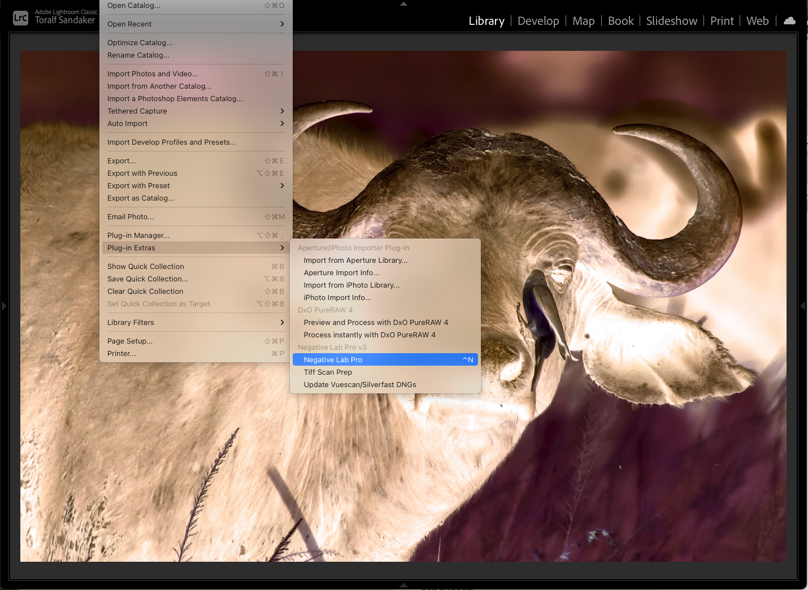The width and height of the screenshot is (808, 590).
Task: Expand the right panel edge arrow
Action: [x=803, y=306]
